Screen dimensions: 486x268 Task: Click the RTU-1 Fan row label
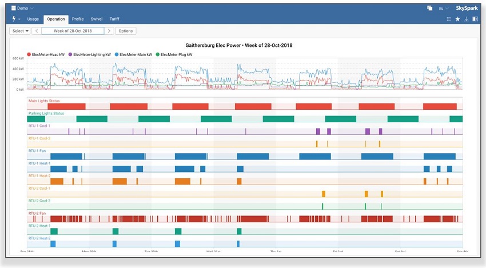(x=37, y=151)
